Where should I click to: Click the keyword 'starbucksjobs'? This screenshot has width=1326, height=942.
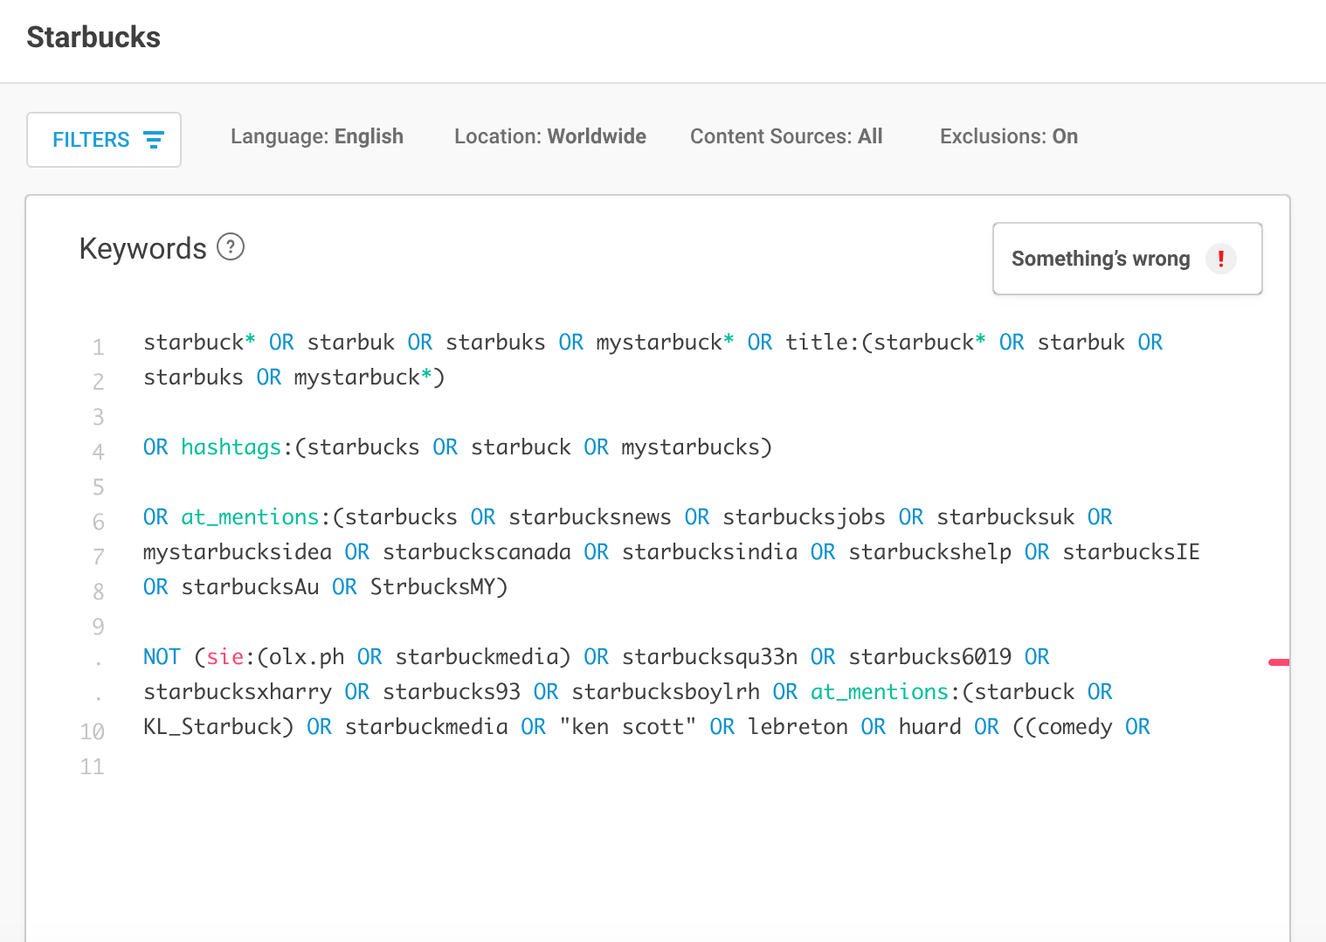[x=804, y=517]
